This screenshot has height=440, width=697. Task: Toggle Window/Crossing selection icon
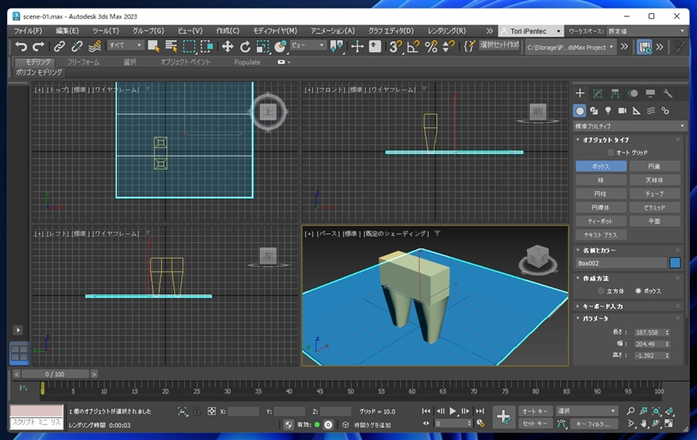click(206, 46)
